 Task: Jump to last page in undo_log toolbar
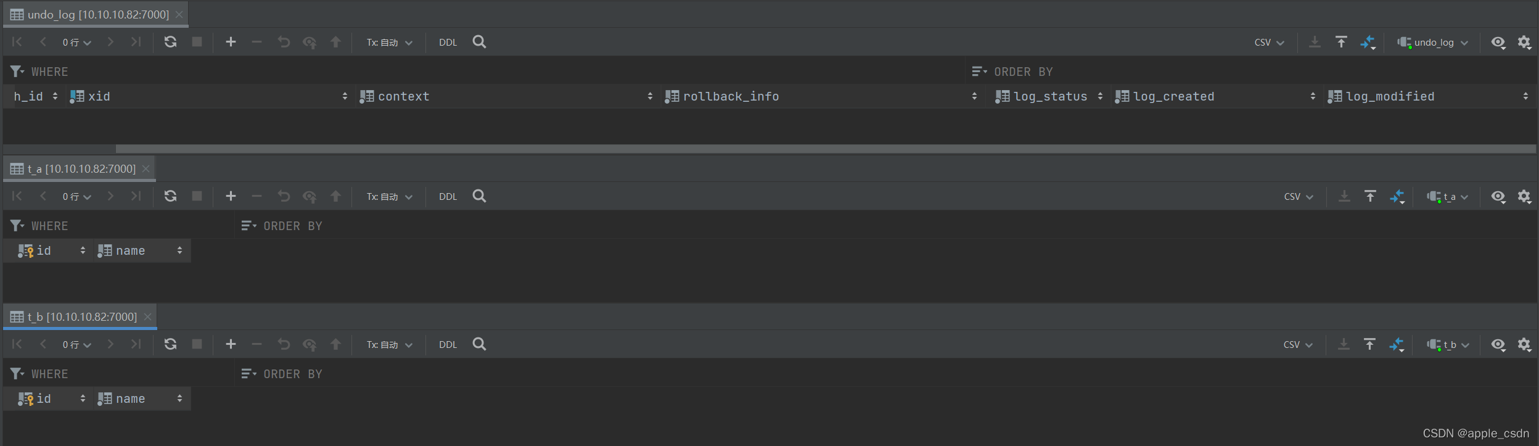[136, 42]
